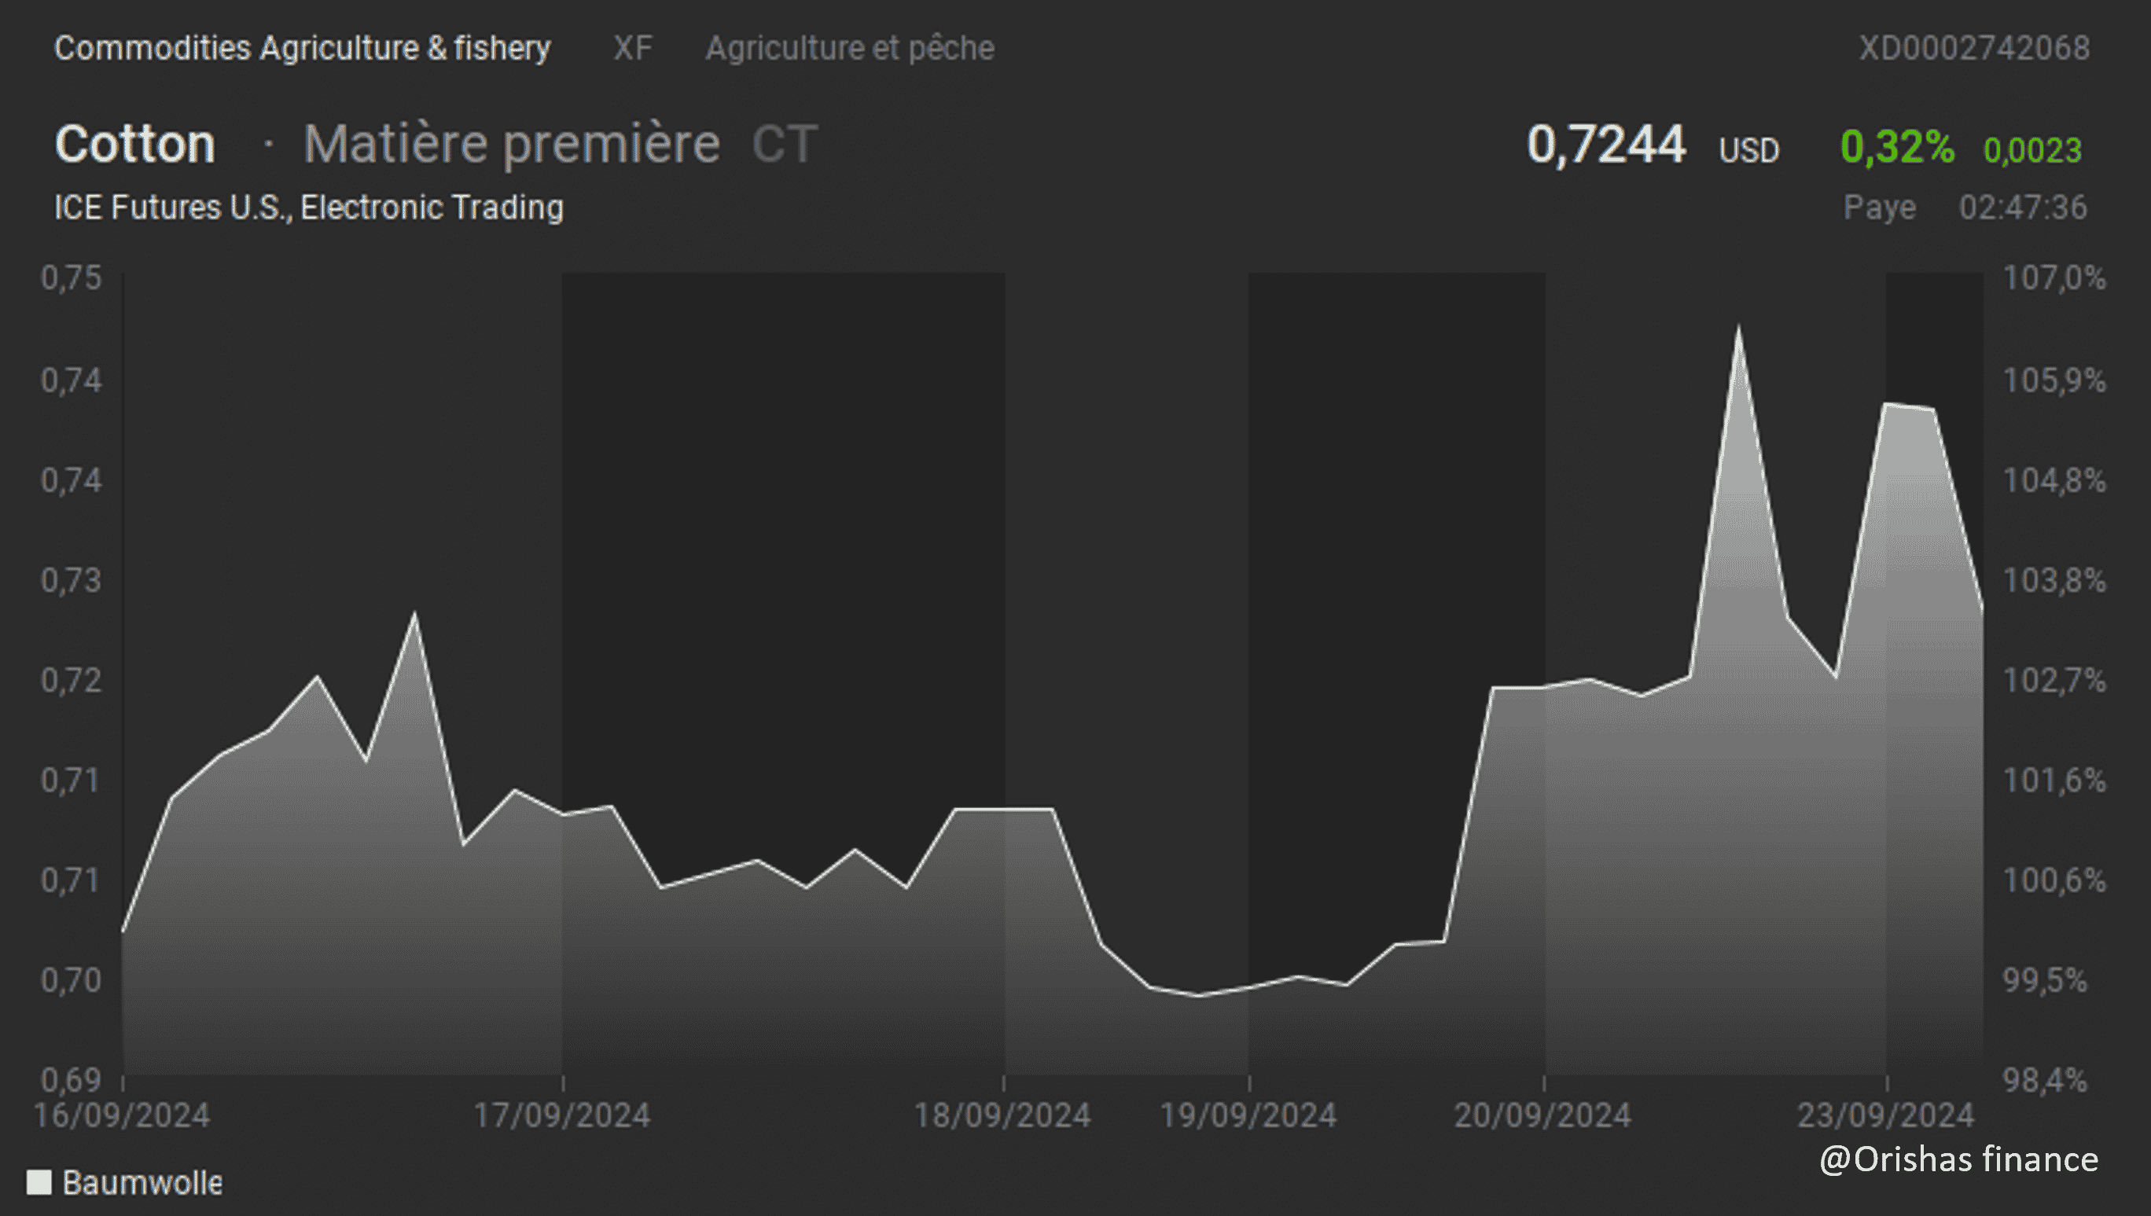
Task: Click the USD currency label
Action: tap(1749, 151)
